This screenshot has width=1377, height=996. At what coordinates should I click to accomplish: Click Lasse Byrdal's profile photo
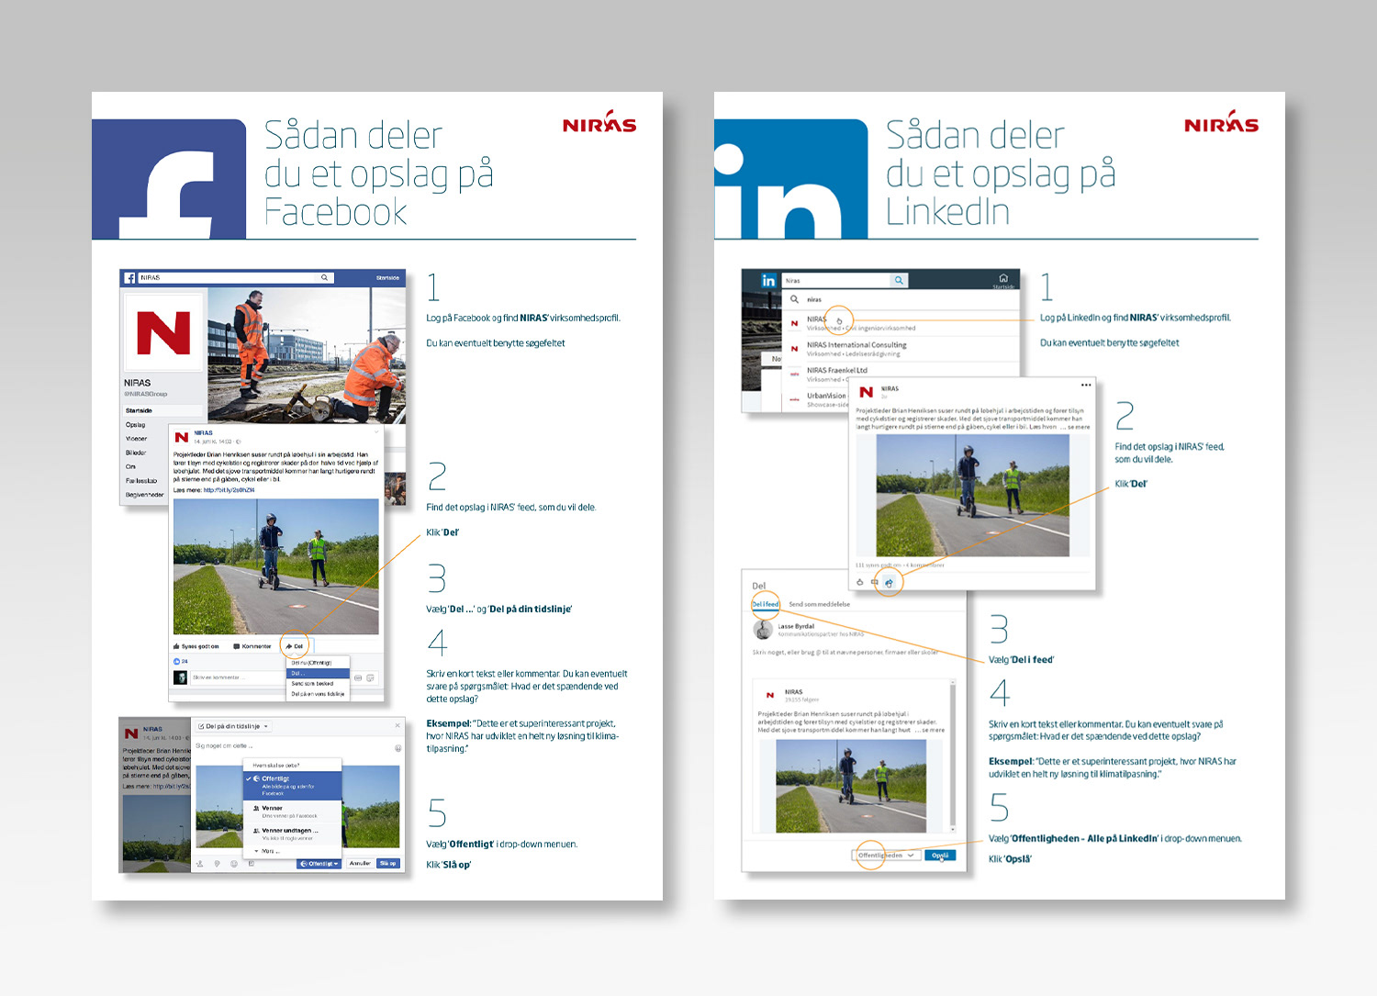(763, 630)
